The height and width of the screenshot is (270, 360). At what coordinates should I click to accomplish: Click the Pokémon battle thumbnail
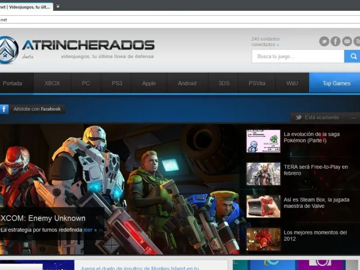[x=263, y=141]
